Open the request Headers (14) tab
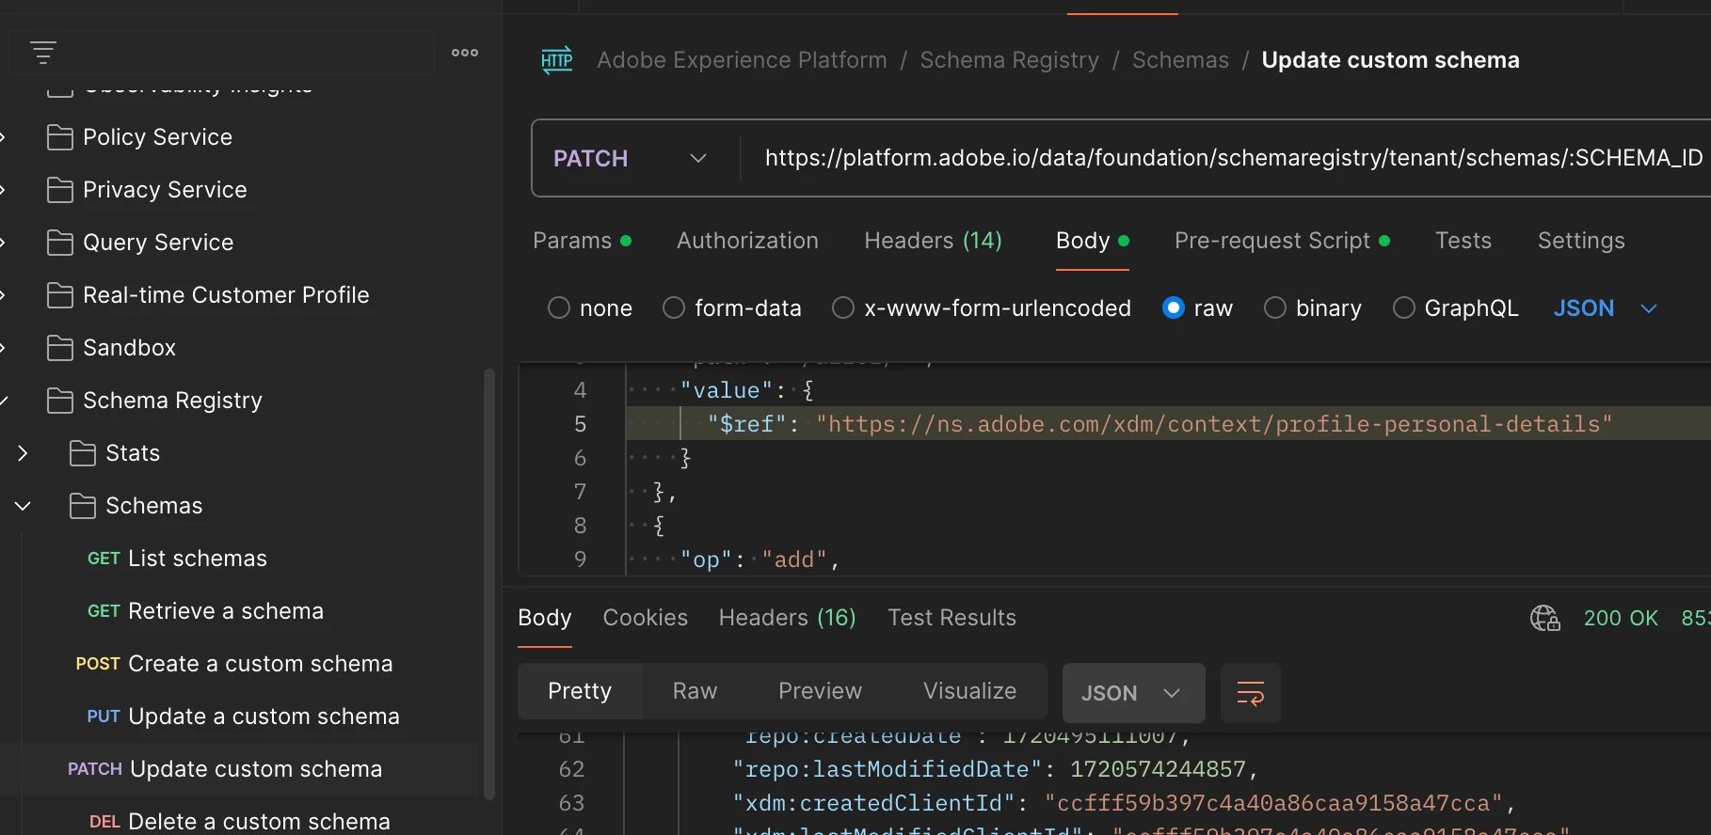1711x835 pixels. [x=933, y=241]
